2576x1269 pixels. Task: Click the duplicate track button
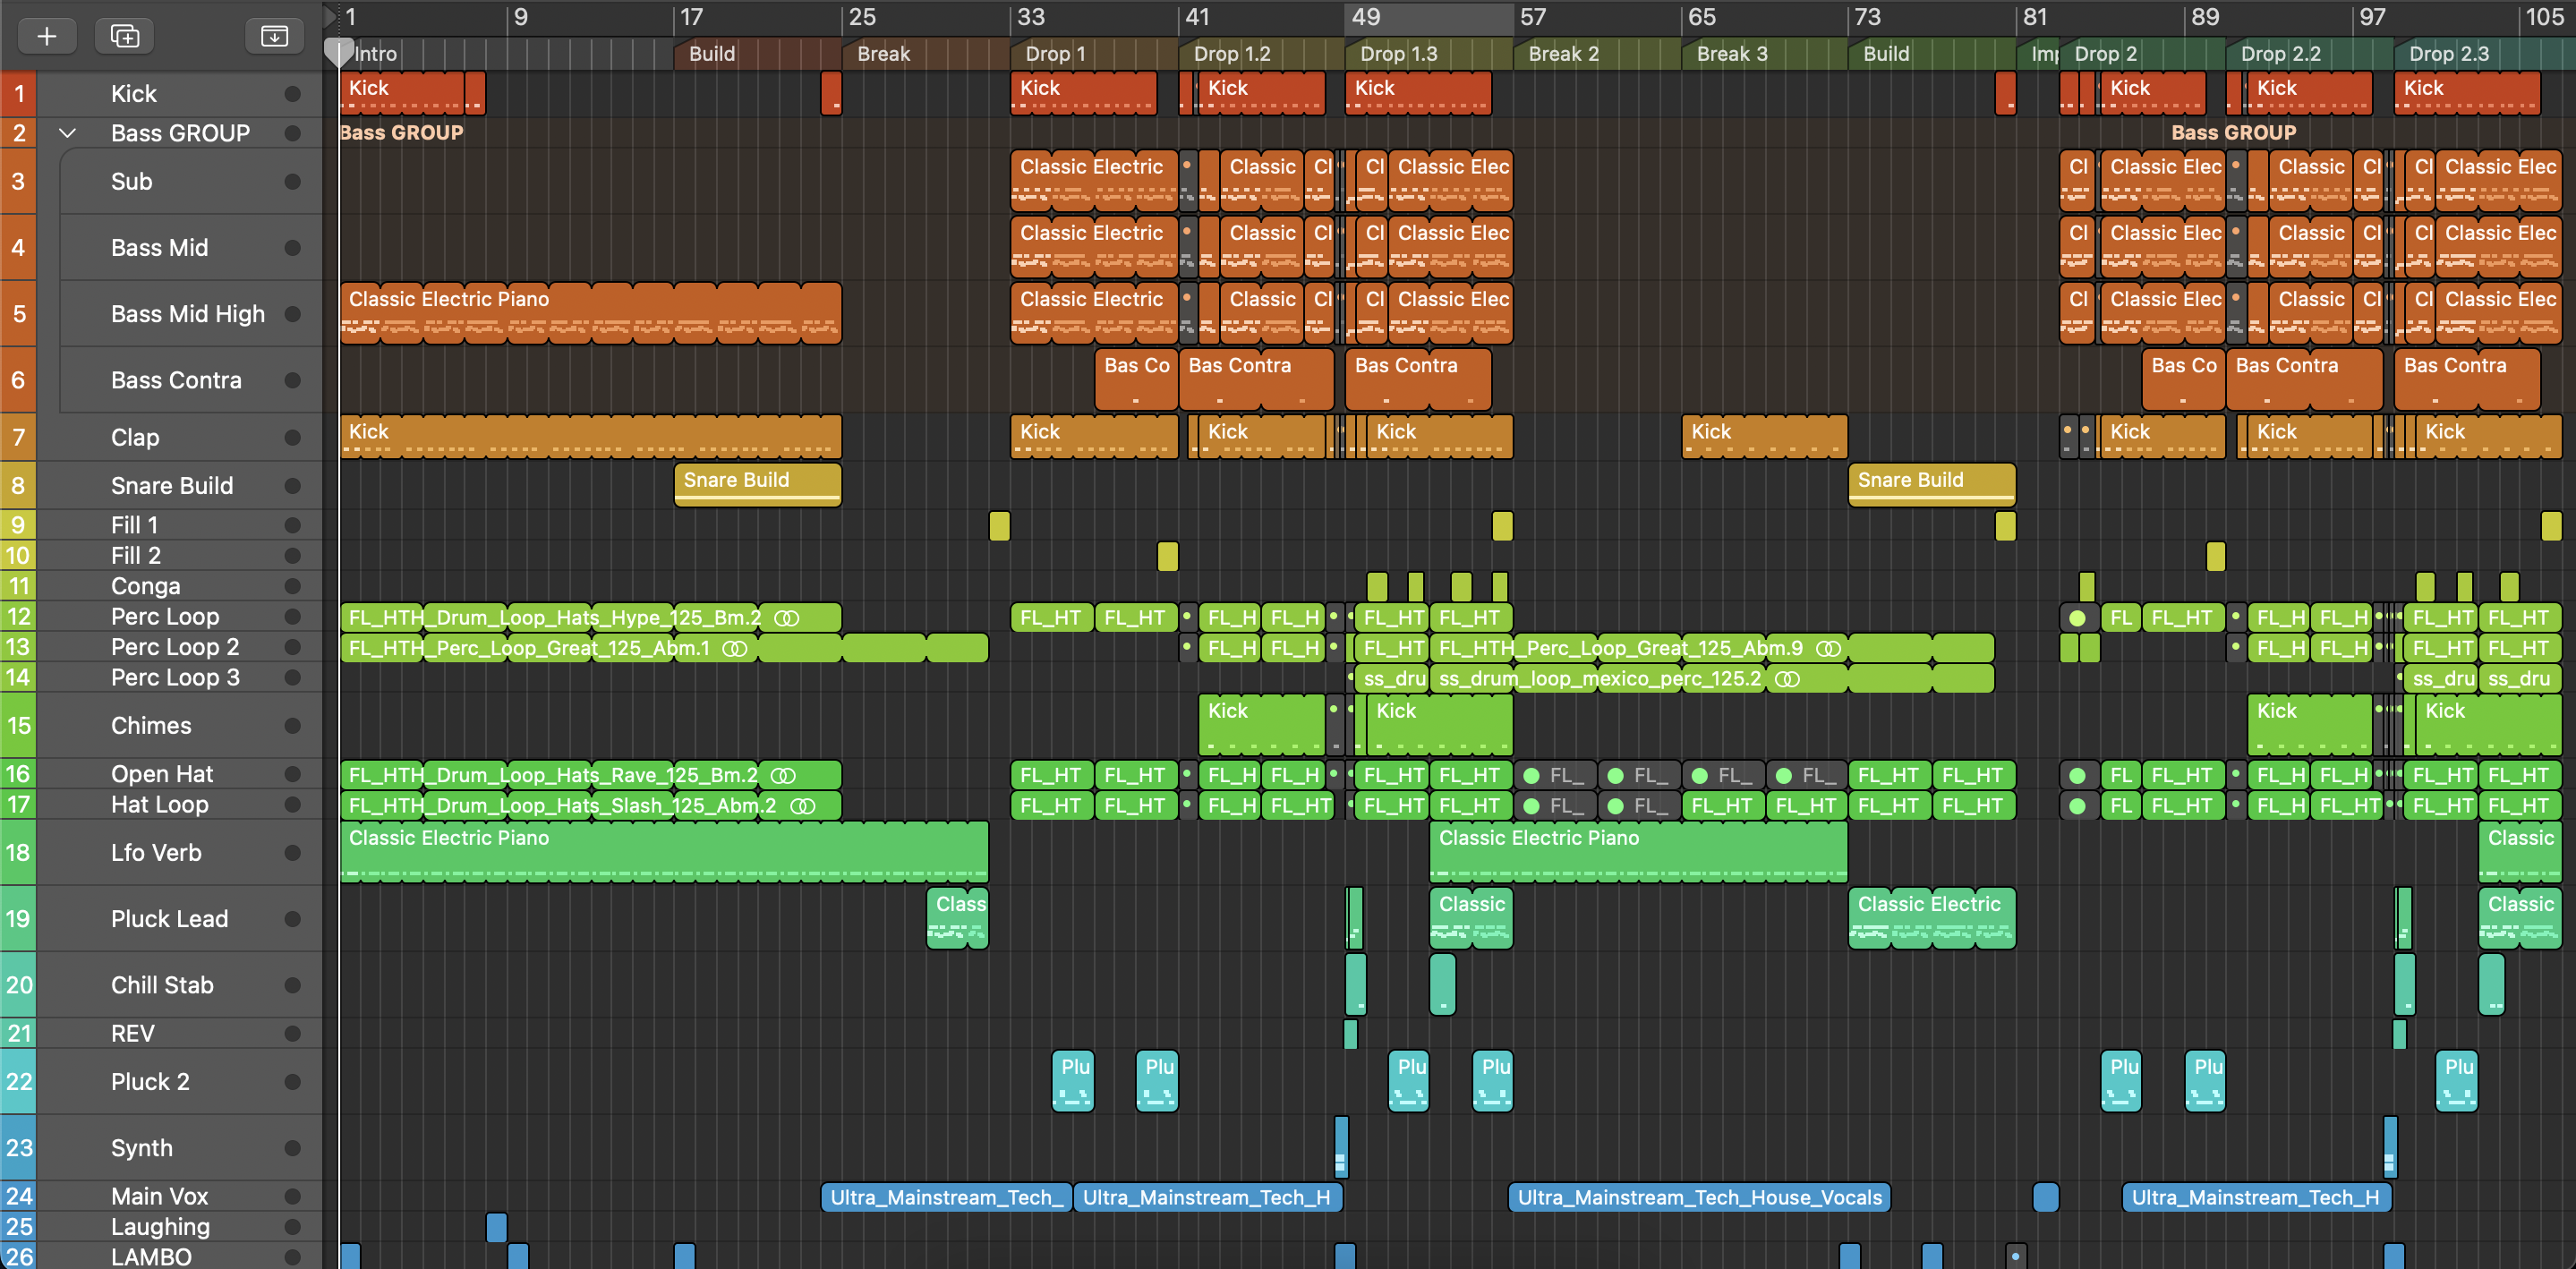pyautogui.click(x=124, y=36)
